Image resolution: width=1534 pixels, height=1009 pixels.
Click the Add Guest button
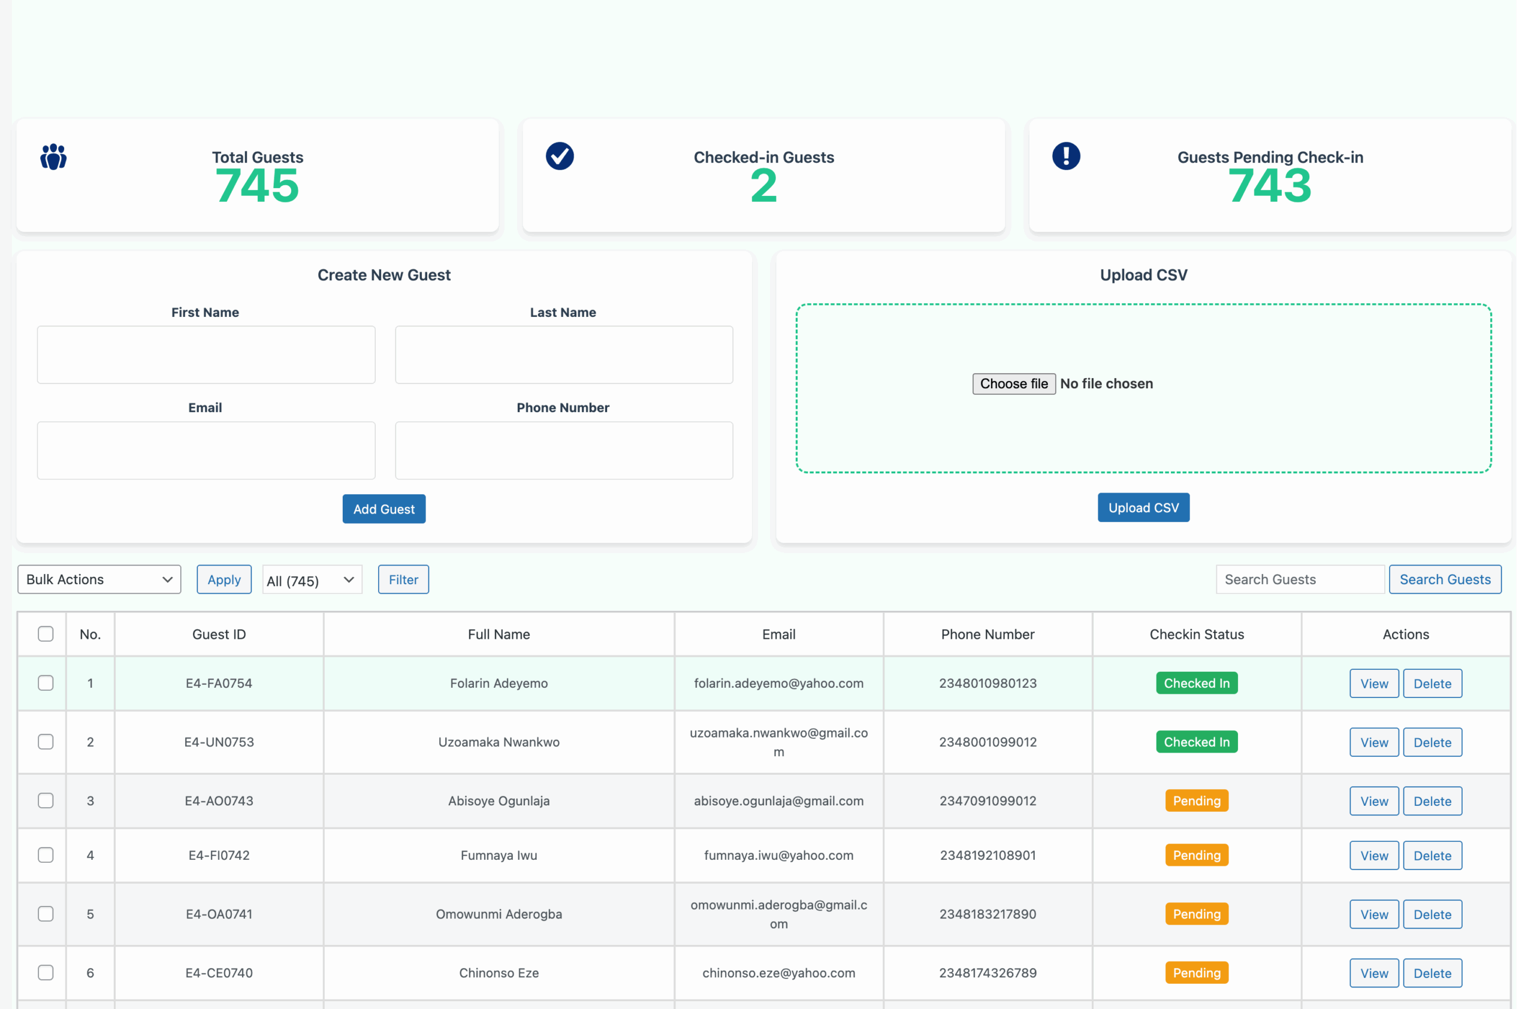(x=383, y=509)
